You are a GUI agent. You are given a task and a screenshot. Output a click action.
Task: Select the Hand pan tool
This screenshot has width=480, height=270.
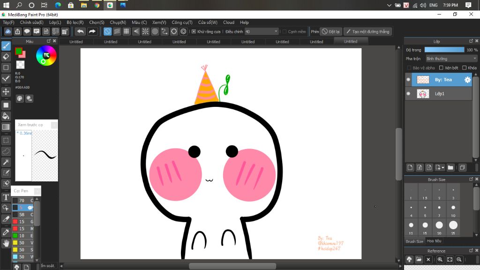[6, 243]
